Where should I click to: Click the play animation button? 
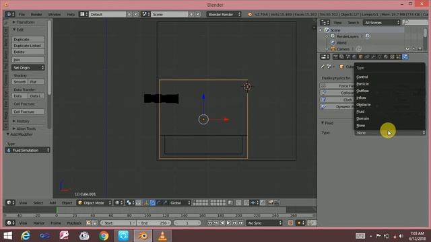228,223
